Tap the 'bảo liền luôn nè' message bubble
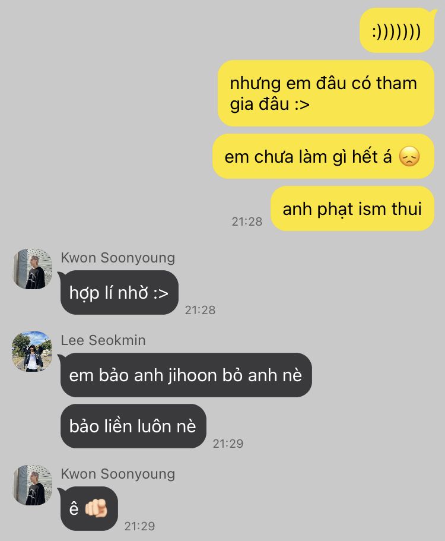Image resolution: width=445 pixels, height=541 pixels. (133, 426)
